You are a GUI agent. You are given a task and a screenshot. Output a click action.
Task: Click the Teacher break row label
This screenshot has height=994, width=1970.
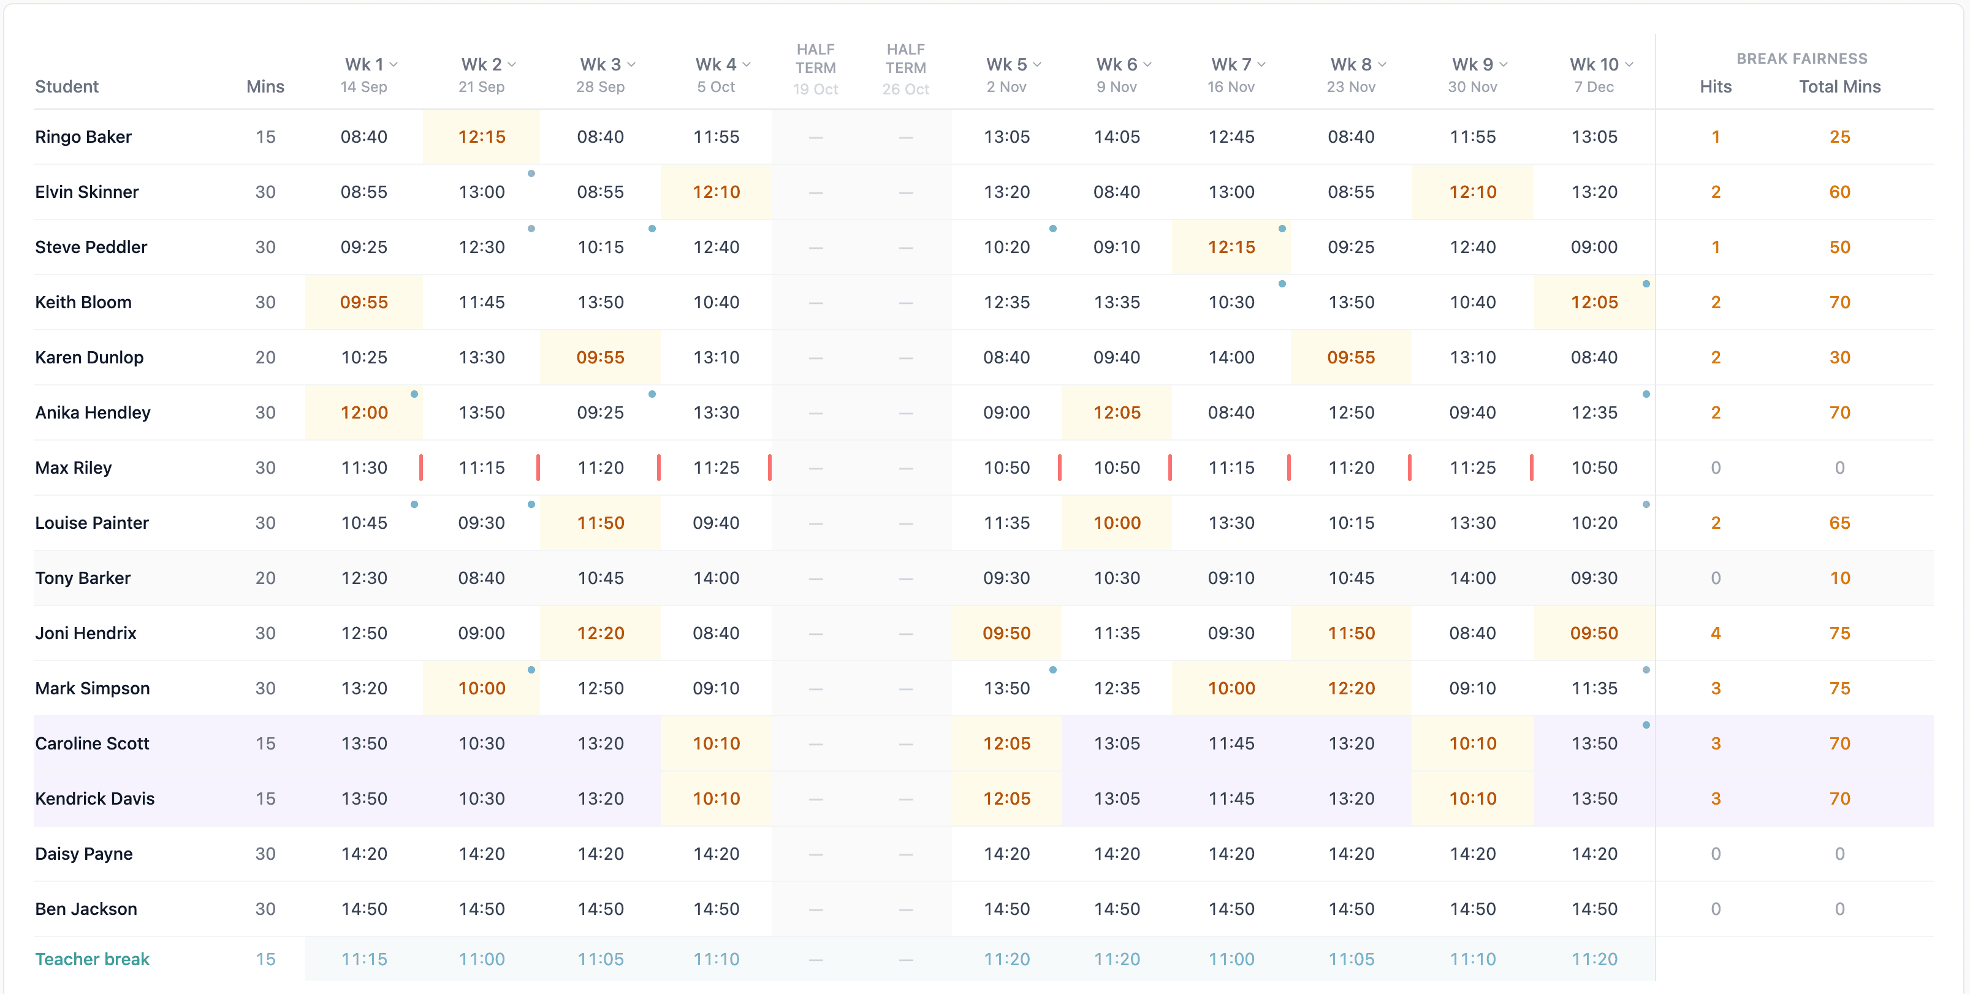pos(93,959)
